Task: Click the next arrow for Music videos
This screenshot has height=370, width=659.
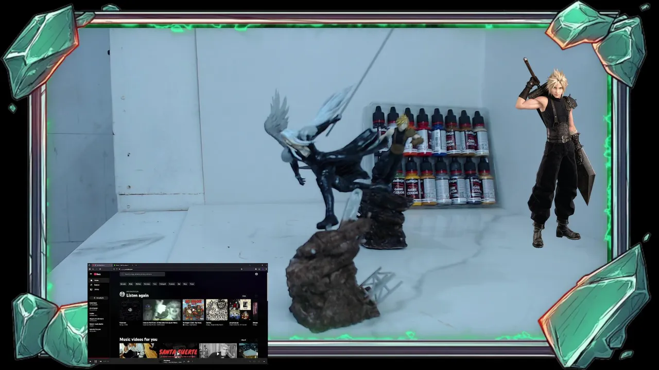Action: [256, 340]
